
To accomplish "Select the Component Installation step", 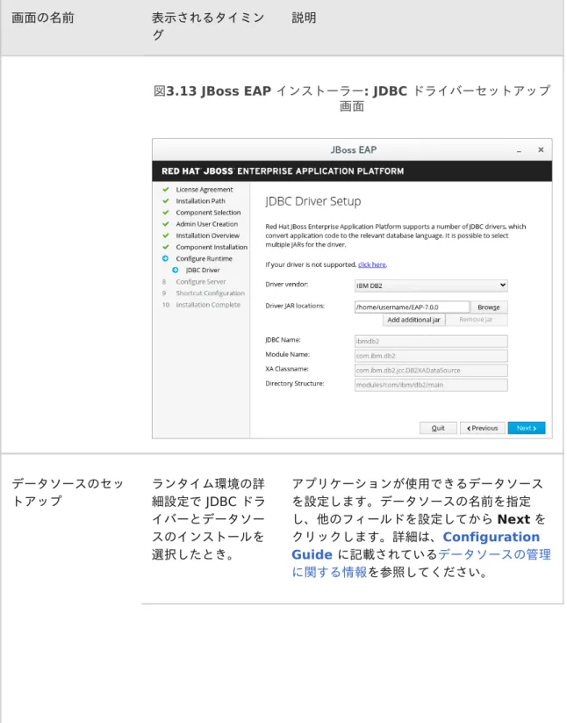I will click(212, 247).
